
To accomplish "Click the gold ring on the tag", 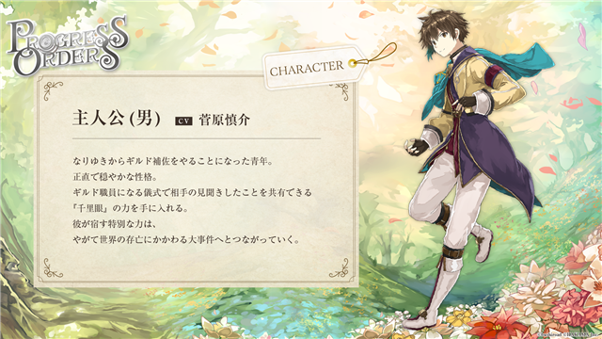I will tap(352, 64).
